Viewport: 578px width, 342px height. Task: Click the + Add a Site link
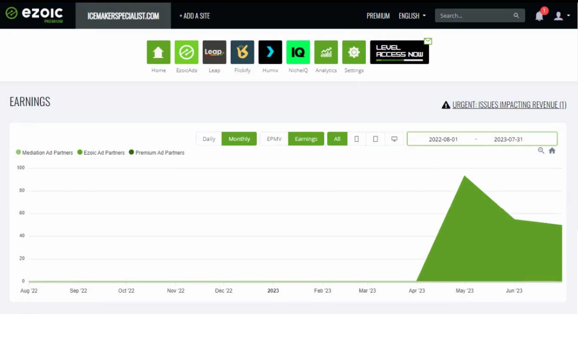click(x=195, y=16)
